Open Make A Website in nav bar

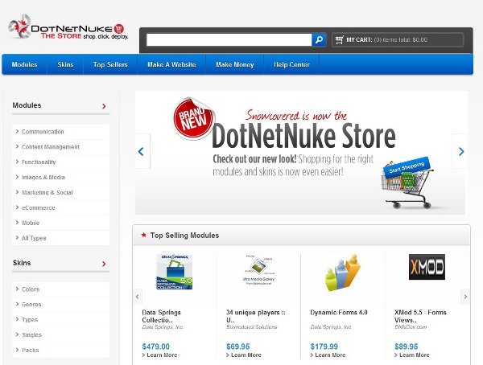(x=171, y=64)
